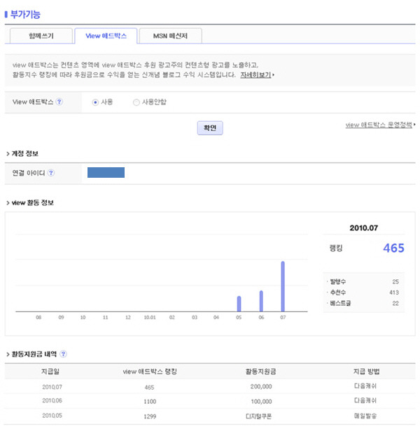This screenshot has height=429, width=420.
Task: Click the blue 연결 아이디 value box
Action: [x=106, y=172]
